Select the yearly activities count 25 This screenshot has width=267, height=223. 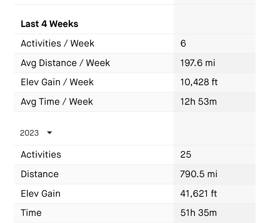[186, 154]
